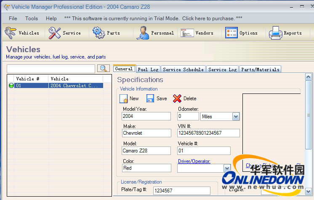Click the Options toolbar label

pyautogui.click(x=248, y=33)
